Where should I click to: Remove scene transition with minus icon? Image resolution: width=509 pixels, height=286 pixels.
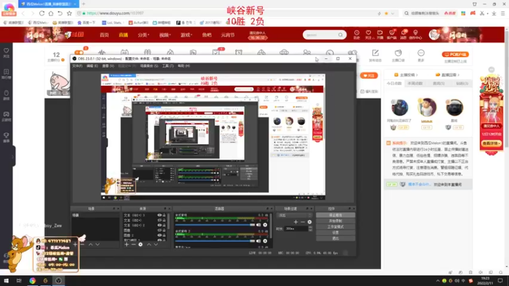coord(303,222)
